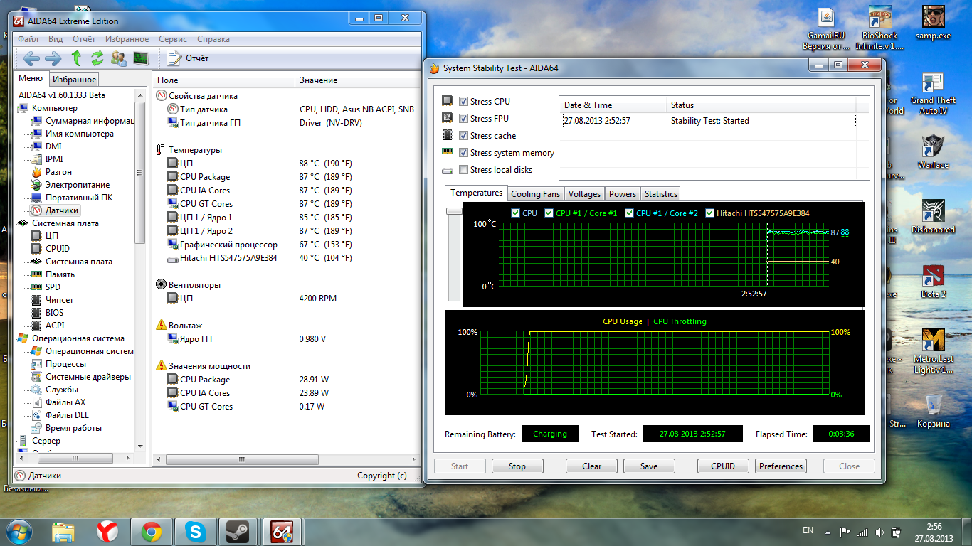The image size is (972, 546).
Task: Select Процессы in the left tree
Action: click(65, 364)
